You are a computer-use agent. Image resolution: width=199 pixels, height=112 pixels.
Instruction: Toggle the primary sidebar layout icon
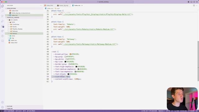pos(189,2)
